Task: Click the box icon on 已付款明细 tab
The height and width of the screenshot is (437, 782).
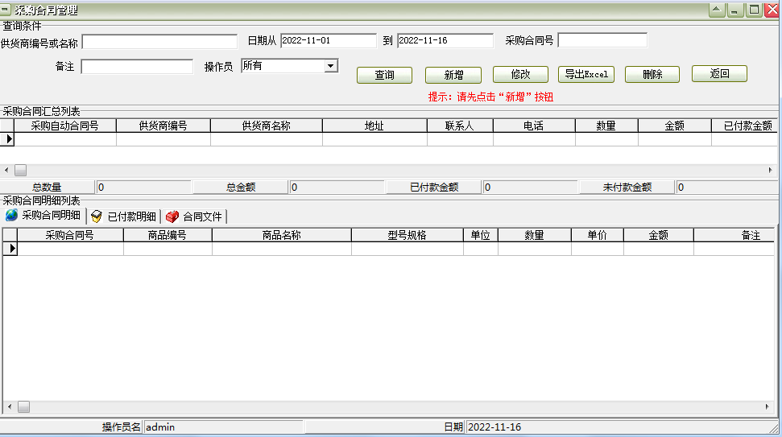Action: tap(97, 216)
